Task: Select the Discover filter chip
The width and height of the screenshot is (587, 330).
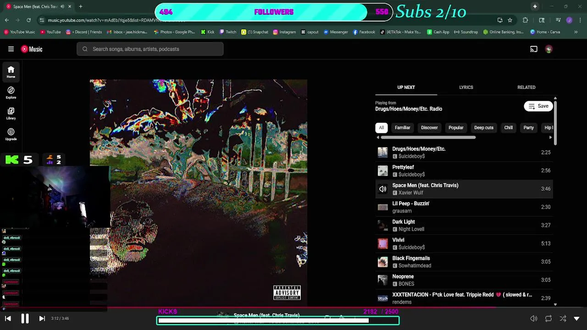Action: (429, 128)
